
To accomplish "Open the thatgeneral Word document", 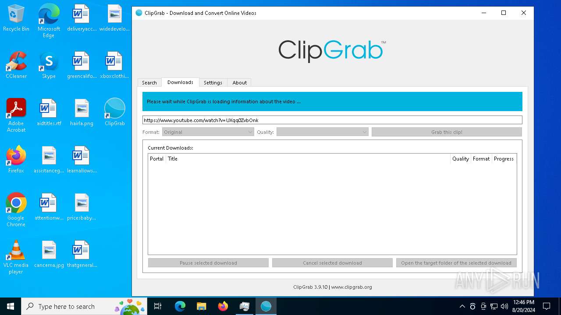I will click(x=82, y=254).
